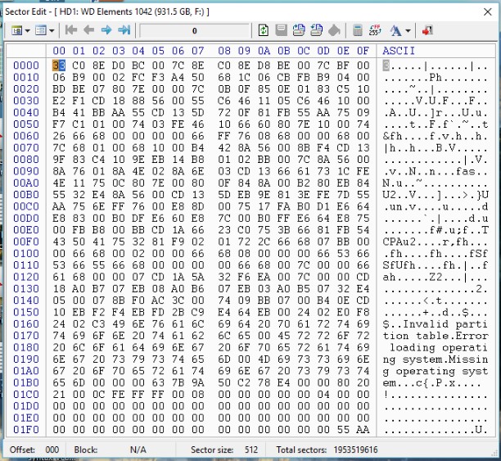Click the ASCII column header
This screenshot has width=501, height=461.
(399, 51)
